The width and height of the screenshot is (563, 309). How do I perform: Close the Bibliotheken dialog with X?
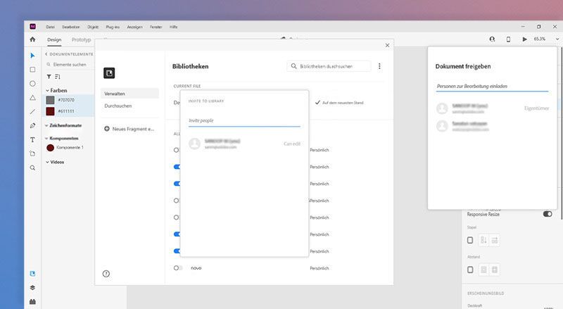[x=387, y=45]
